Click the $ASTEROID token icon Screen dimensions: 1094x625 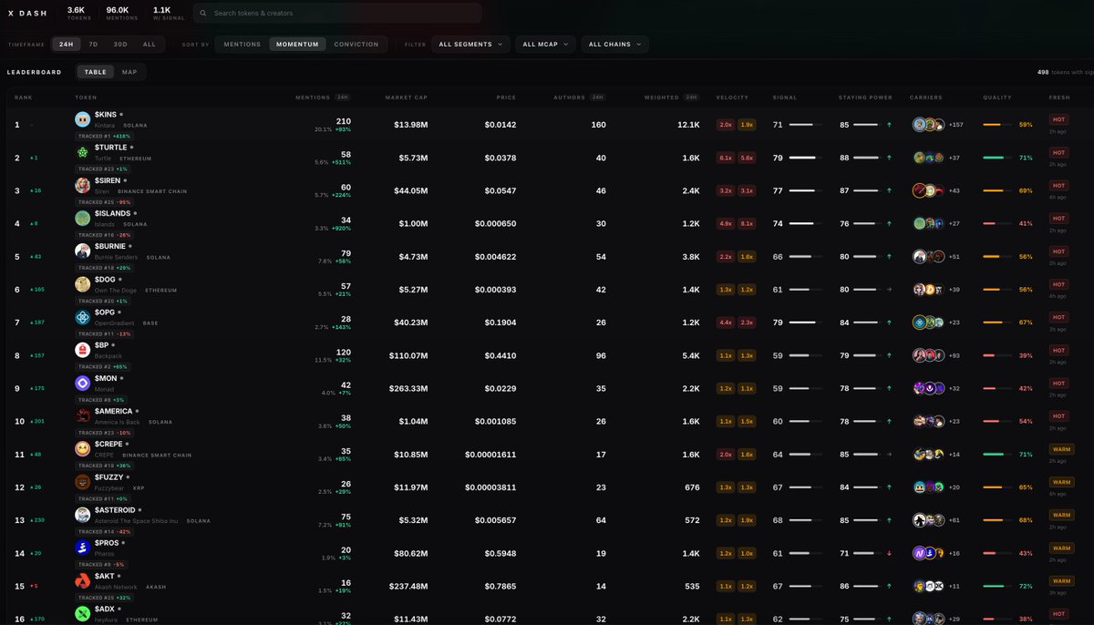(x=83, y=515)
